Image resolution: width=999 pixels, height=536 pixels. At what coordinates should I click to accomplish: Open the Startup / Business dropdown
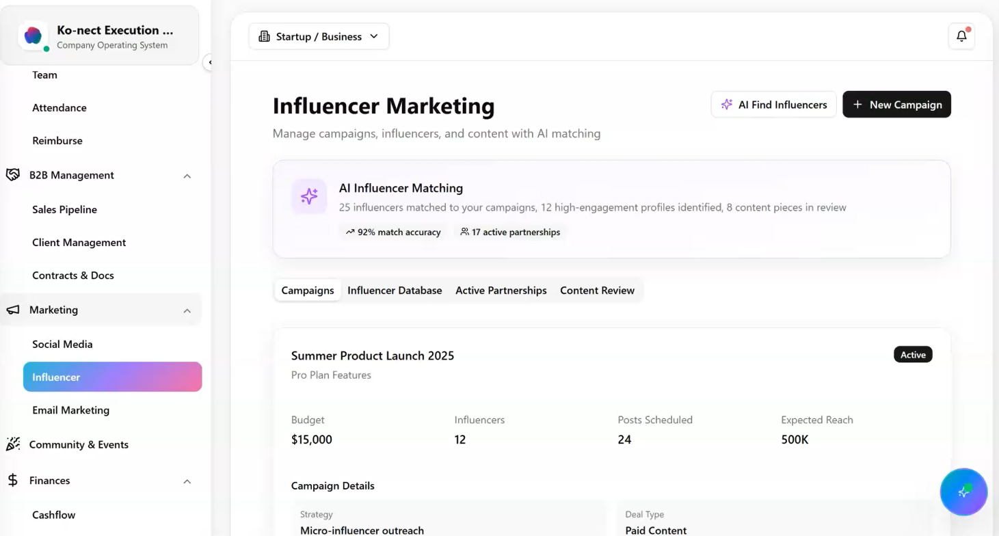(x=319, y=36)
